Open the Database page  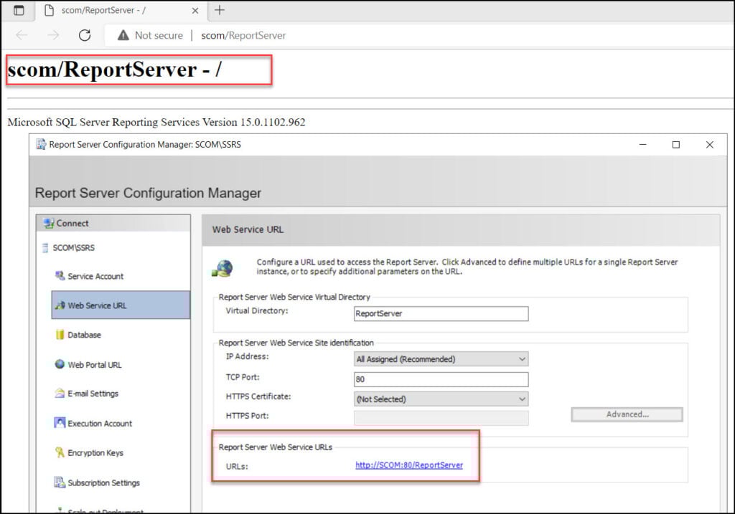(85, 335)
